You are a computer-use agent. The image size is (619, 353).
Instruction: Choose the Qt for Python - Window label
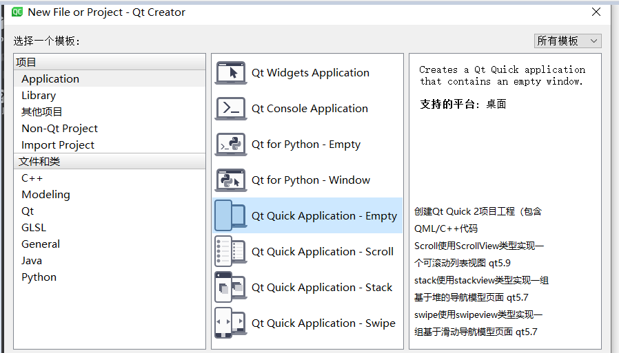(311, 180)
